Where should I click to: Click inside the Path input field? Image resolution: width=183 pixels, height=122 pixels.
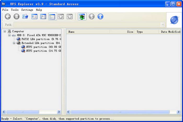point(87,25)
